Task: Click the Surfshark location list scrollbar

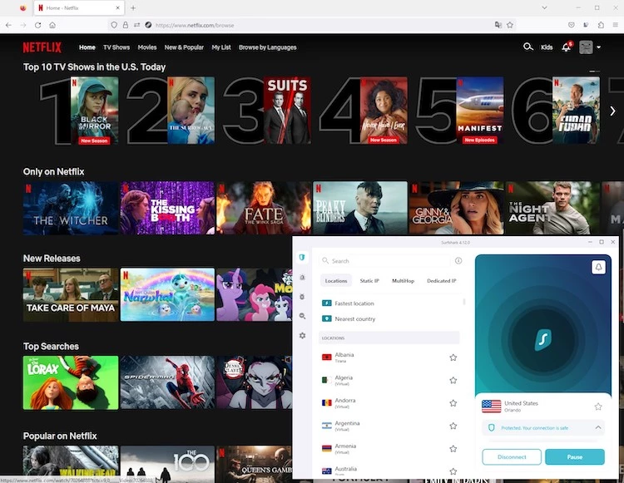Action: pos(464,302)
